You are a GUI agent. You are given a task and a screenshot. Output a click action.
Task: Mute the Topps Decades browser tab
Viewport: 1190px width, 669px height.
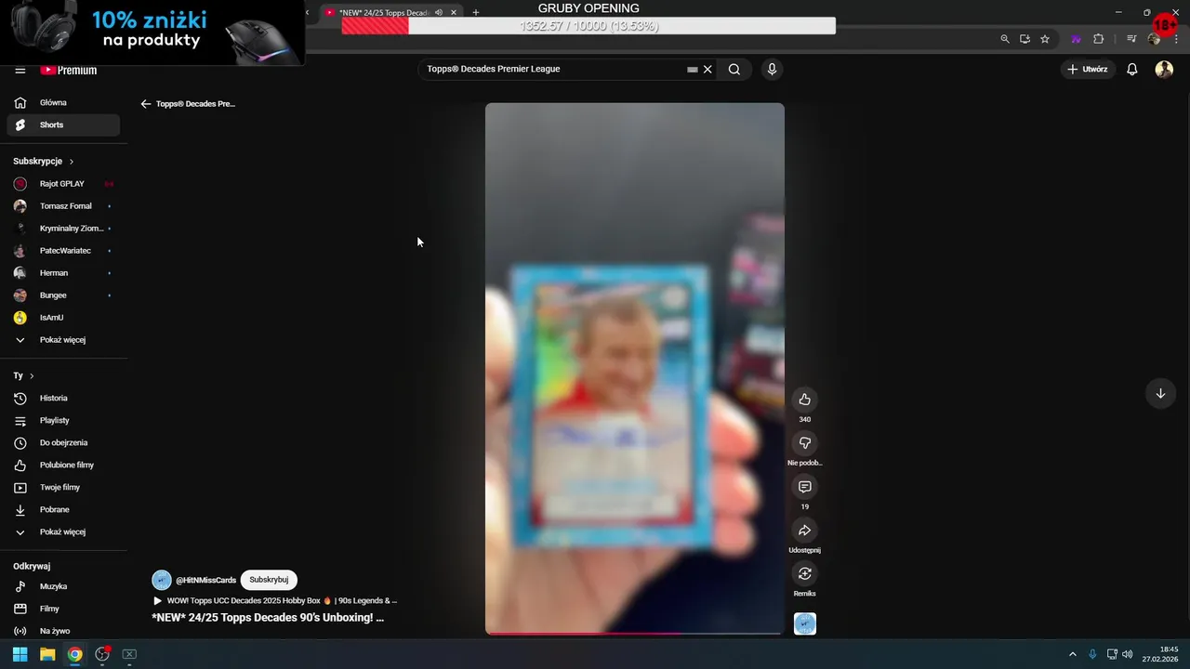[x=439, y=13]
